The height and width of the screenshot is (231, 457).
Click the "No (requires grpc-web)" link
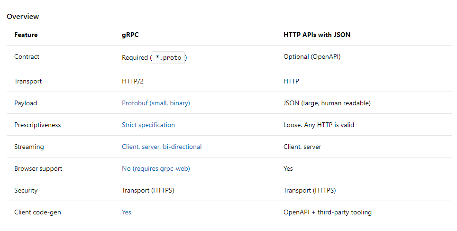[155, 168]
